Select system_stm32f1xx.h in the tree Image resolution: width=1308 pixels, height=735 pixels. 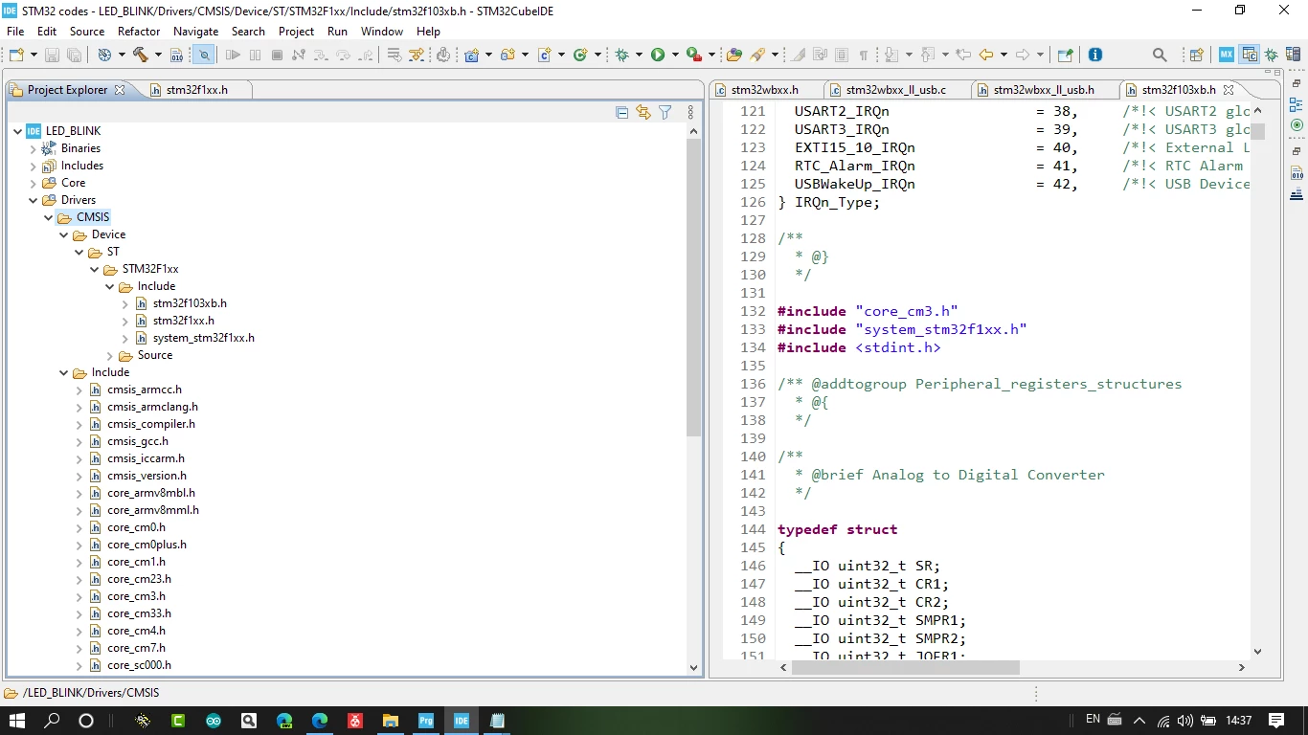pos(203,338)
